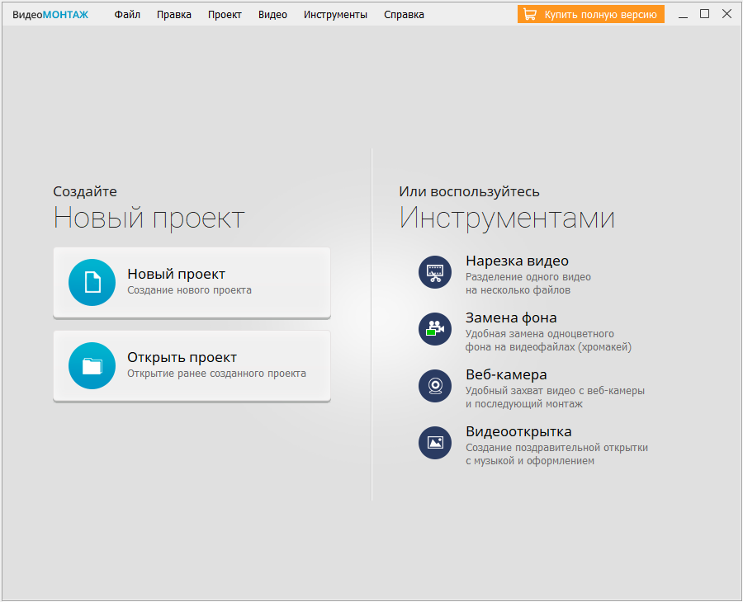Screen dimensions: 743x602
Task: Open the Видео menu
Action: [x=272, y=15]
